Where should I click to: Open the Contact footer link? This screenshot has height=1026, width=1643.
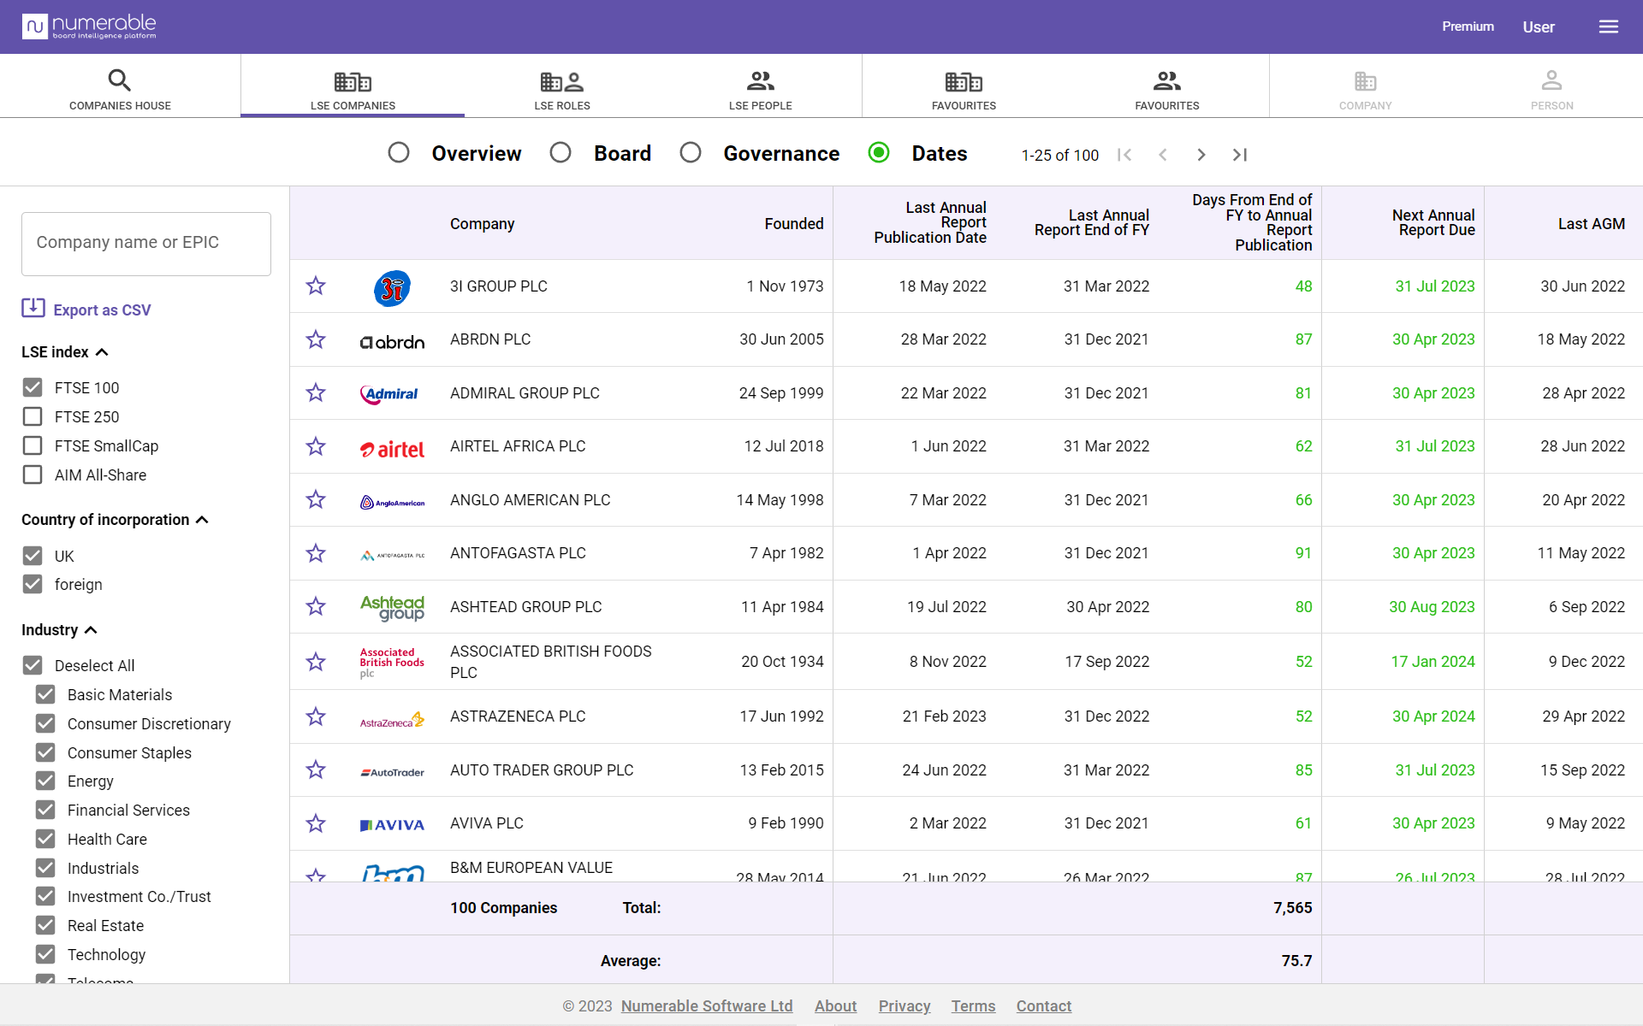tap(1044, 1006)
